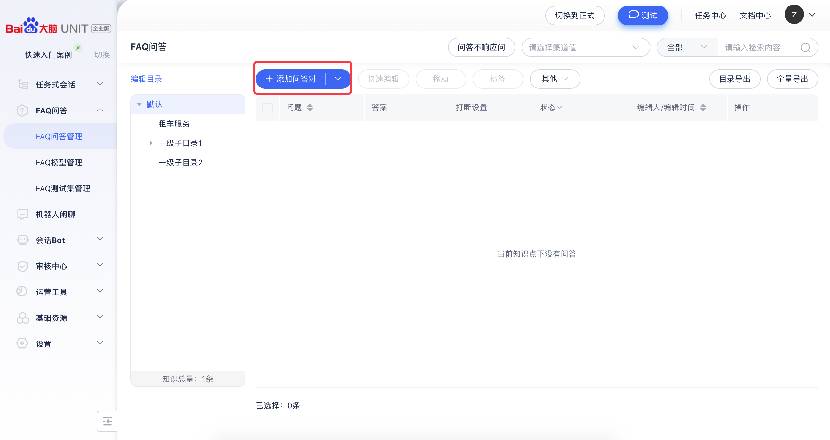Sort by 编辑人/编辑时间 column arrows
Image resolution: width=830 pixels, height=440 pixels.
click(703, 108)
